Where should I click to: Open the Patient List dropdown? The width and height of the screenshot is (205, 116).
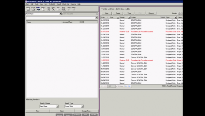[60, 14]
